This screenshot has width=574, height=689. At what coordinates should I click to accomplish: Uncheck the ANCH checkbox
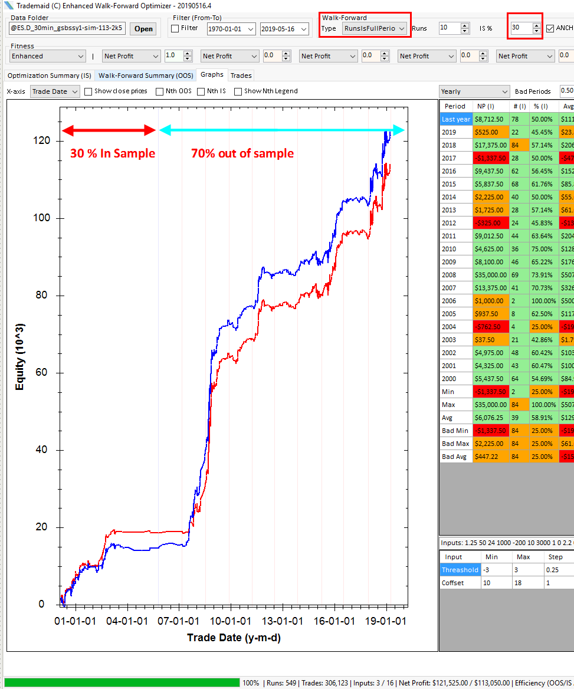pyautogui.click(x=550, y=28)
